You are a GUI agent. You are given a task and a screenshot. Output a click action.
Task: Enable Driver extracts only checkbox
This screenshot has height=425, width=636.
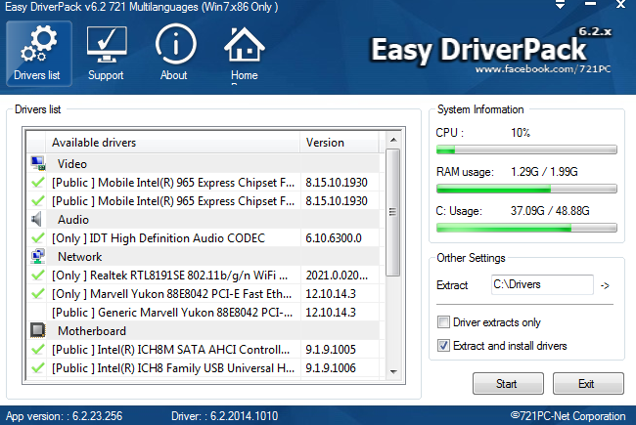point(443,322)
